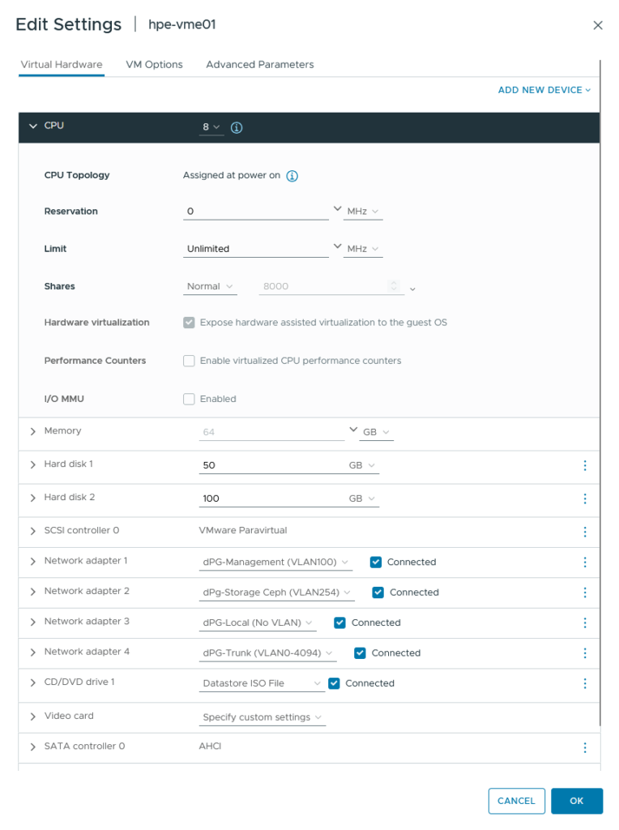619x830 pixels.
Task: Open Hard disk 1 actions menu
Action: (584, 465)
